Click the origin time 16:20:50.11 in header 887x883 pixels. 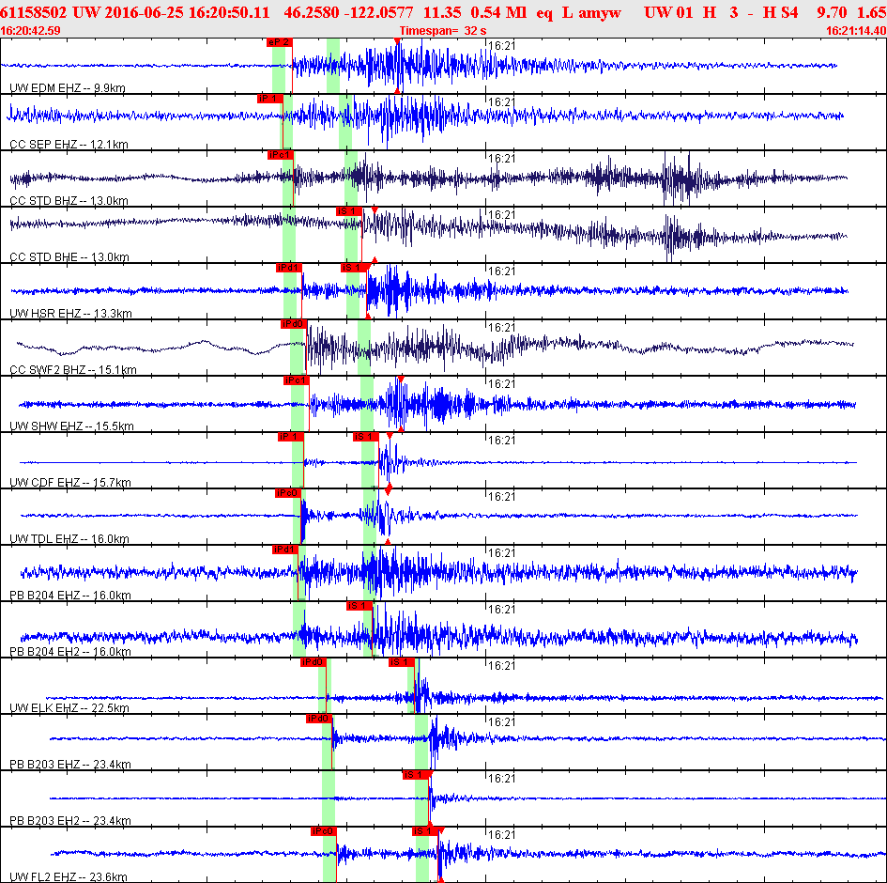228,12
